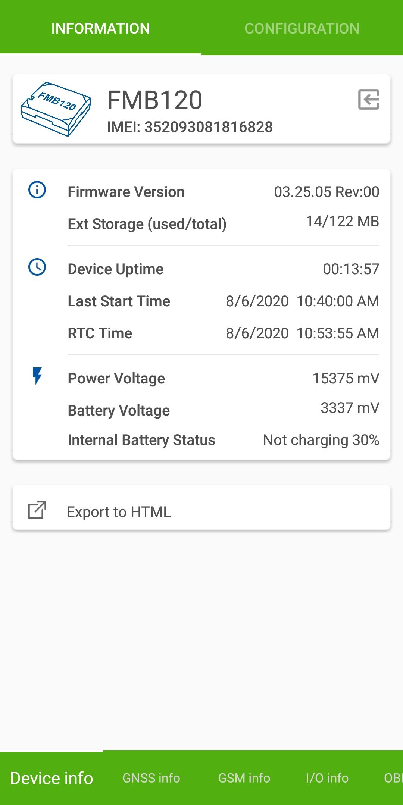Tap the Internal Battery Status row
The width and height of the screenshot is (403, 805).
pos(223,440)
